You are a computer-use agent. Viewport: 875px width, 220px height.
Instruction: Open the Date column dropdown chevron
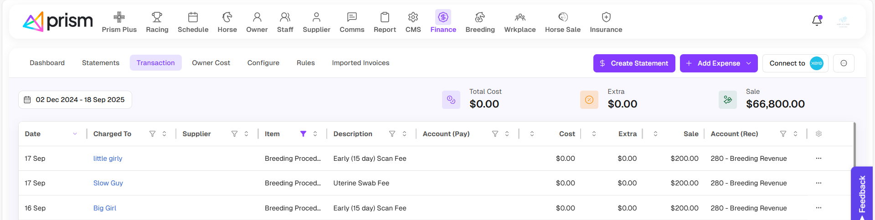click(75, 134)
